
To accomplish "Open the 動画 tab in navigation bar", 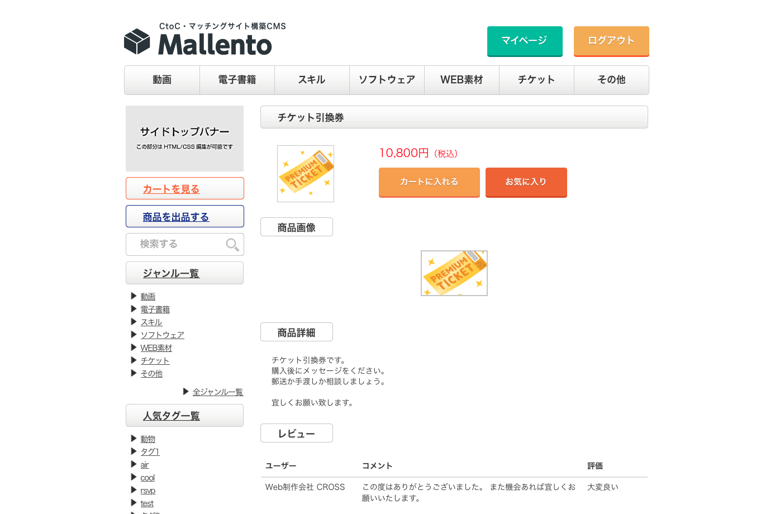I will click(162, 80).
